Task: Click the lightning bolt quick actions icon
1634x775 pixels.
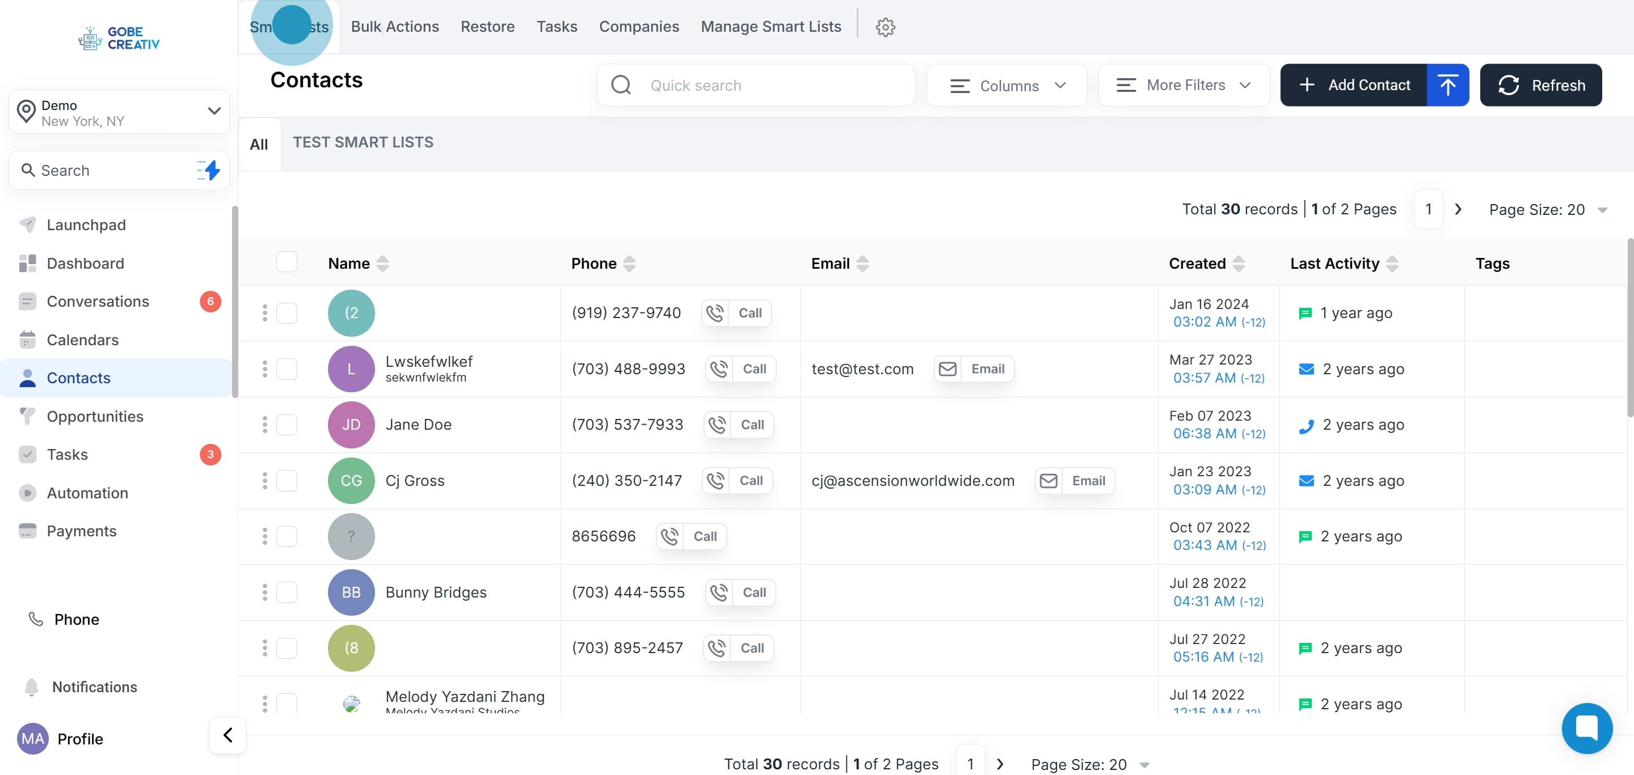Action: click(209, 170)
